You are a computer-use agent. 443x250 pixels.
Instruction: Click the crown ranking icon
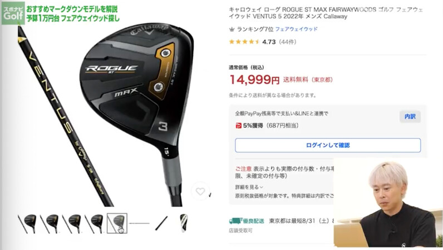(232, 29)
